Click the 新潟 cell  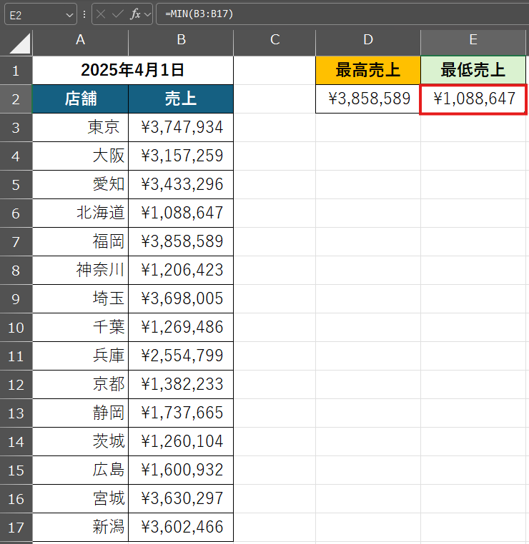[x=81, y=528]
